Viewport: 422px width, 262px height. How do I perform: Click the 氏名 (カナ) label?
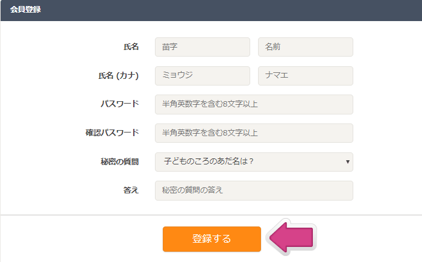tap(118, 75)
